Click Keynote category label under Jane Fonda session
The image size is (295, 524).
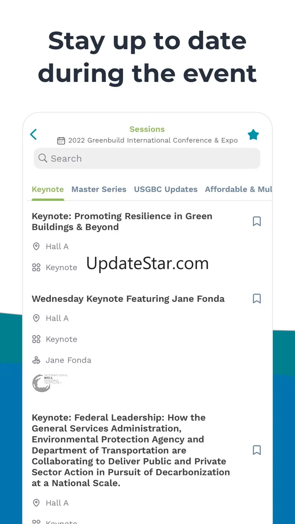click(61, 340)
